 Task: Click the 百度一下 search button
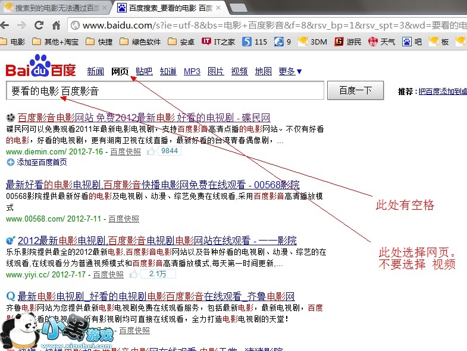[x=355, y=90]
